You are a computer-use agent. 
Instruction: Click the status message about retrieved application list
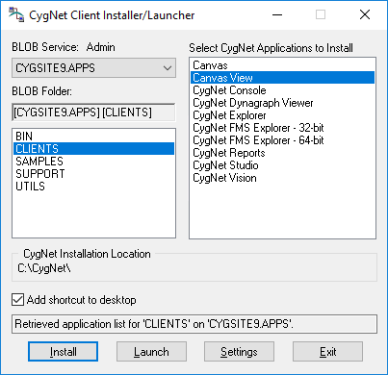194,324
